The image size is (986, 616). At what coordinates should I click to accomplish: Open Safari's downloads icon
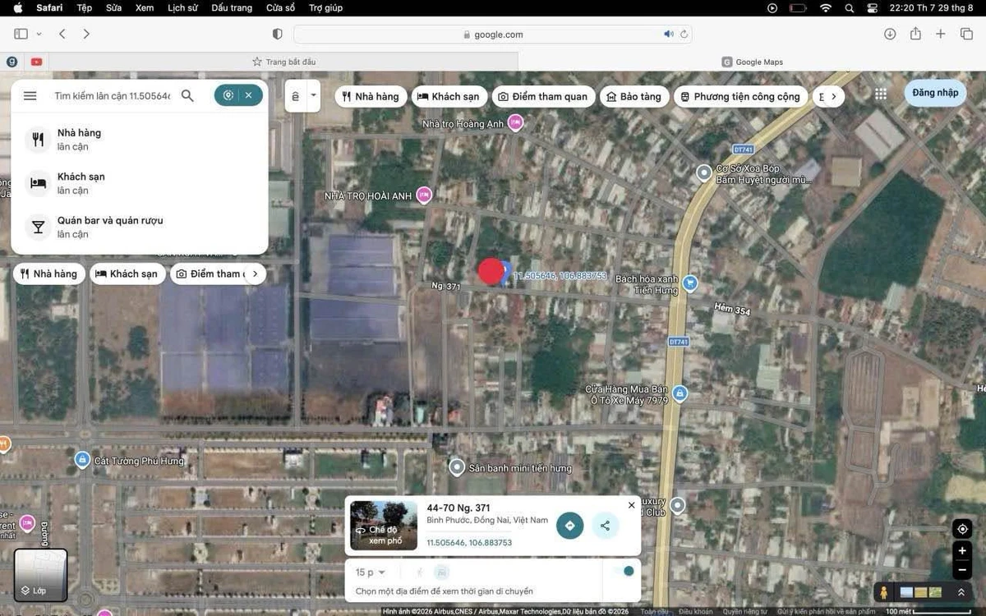(890, 34)
